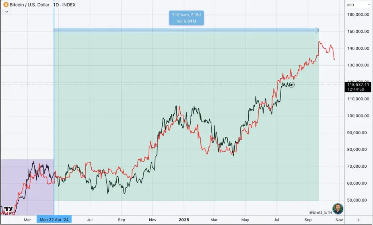
Task: Click the Sep label left of Nov
Action: click(122, 220)
